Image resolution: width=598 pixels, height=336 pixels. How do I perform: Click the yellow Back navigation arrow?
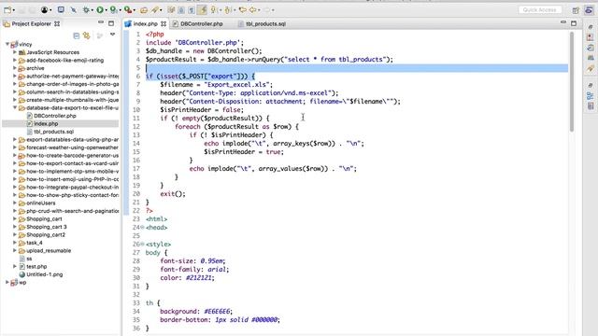click(252, 10)
